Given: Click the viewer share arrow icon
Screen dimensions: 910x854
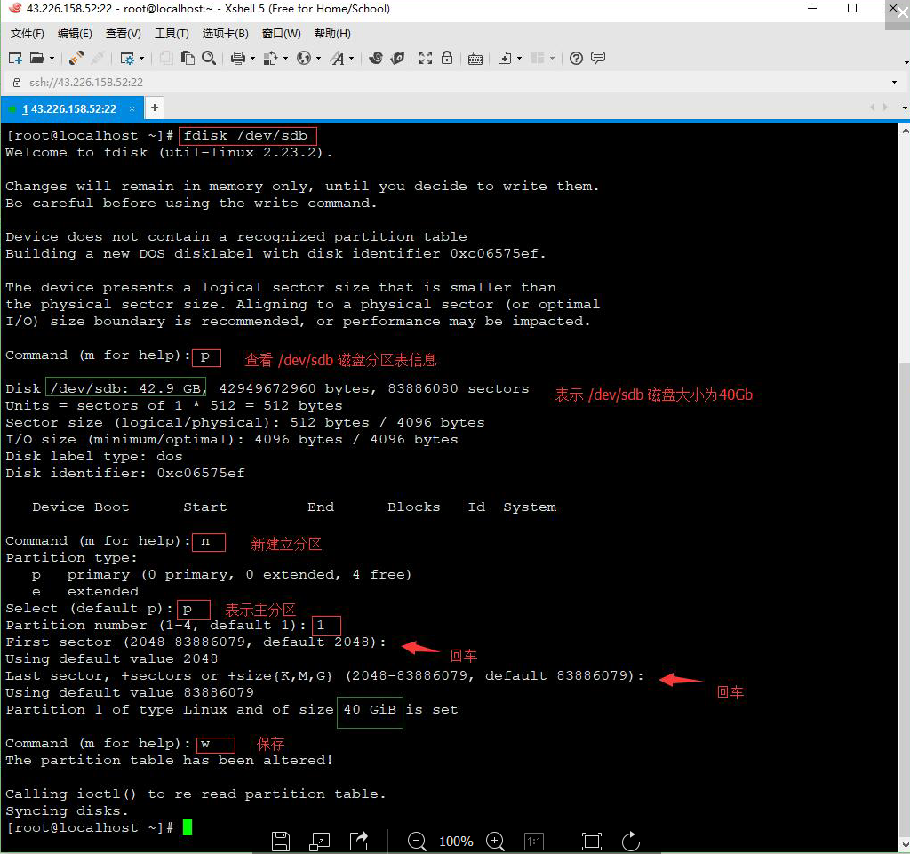Looking at the screenshot, I should 359,841.
